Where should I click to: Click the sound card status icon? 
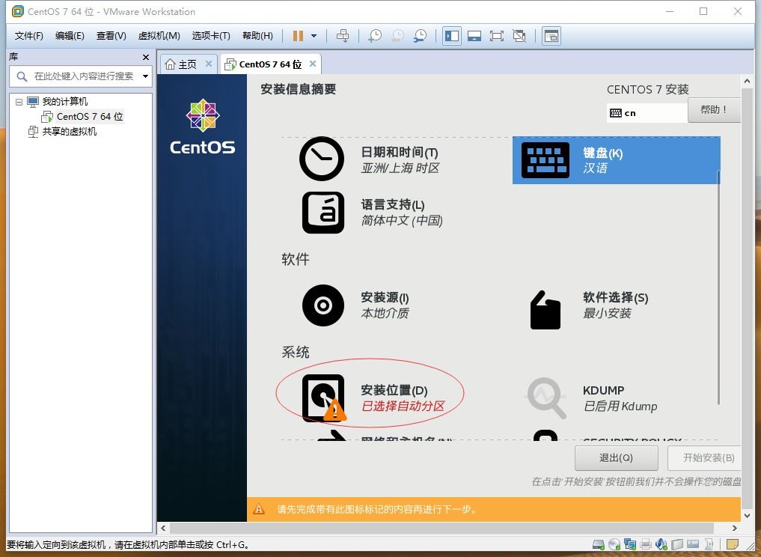click(661, 544)
